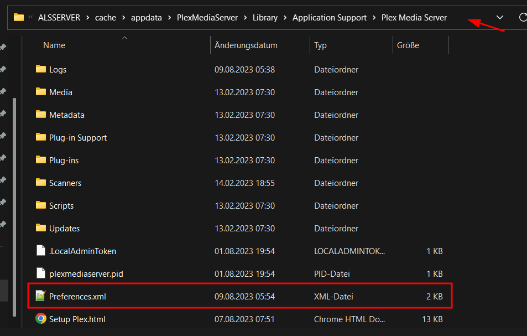This screenshot has width=527, height=336.
Task: Click the Scanners folder icon
Action: (41, 182)
